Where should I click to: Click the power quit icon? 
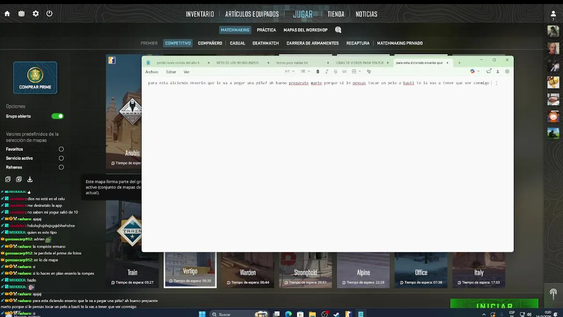(49, 14)
